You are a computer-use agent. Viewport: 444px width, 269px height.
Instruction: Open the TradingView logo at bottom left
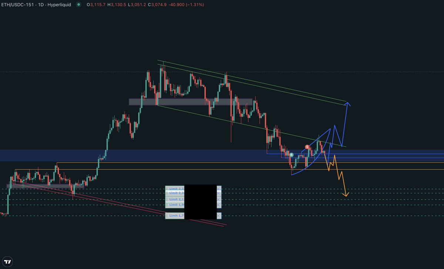click(7, 261)
